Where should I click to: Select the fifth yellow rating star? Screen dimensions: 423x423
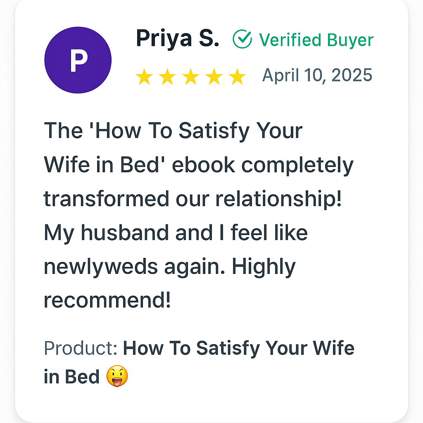point(237,76)
